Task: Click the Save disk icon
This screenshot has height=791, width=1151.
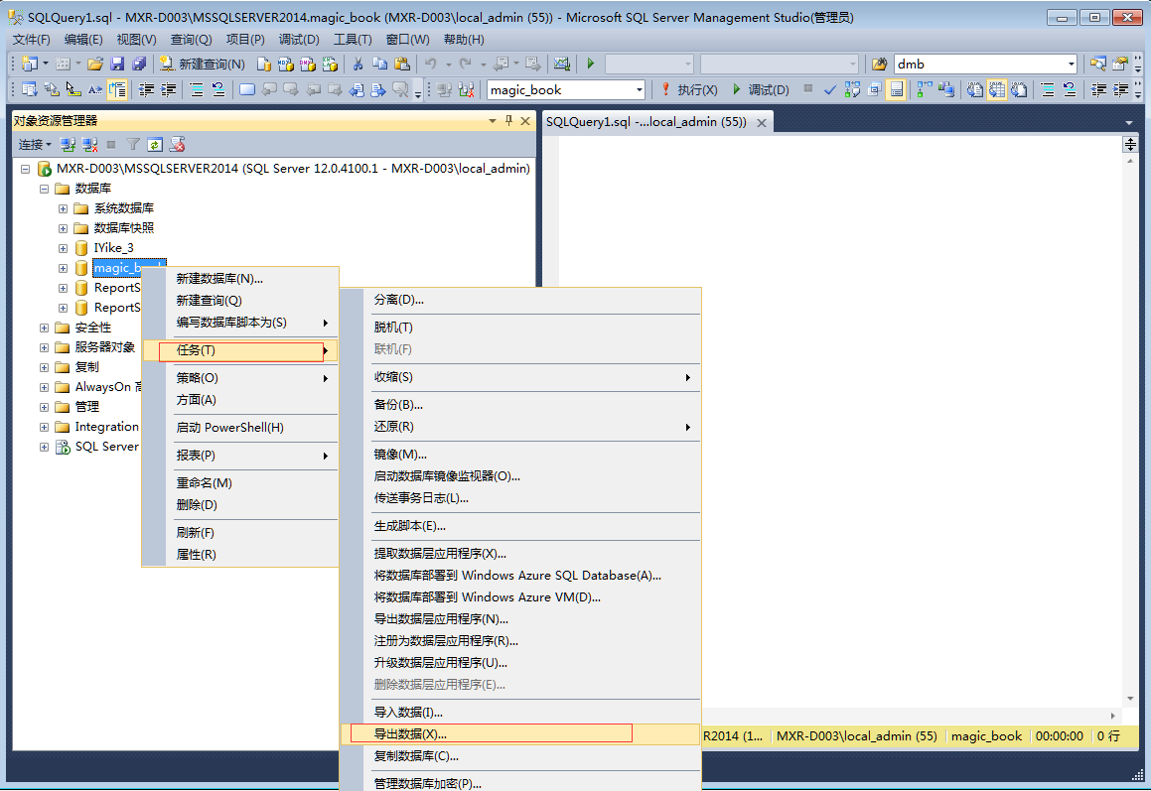Action: coord(117,64)
